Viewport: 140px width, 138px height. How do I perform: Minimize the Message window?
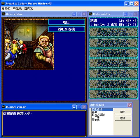click(74, 107)
